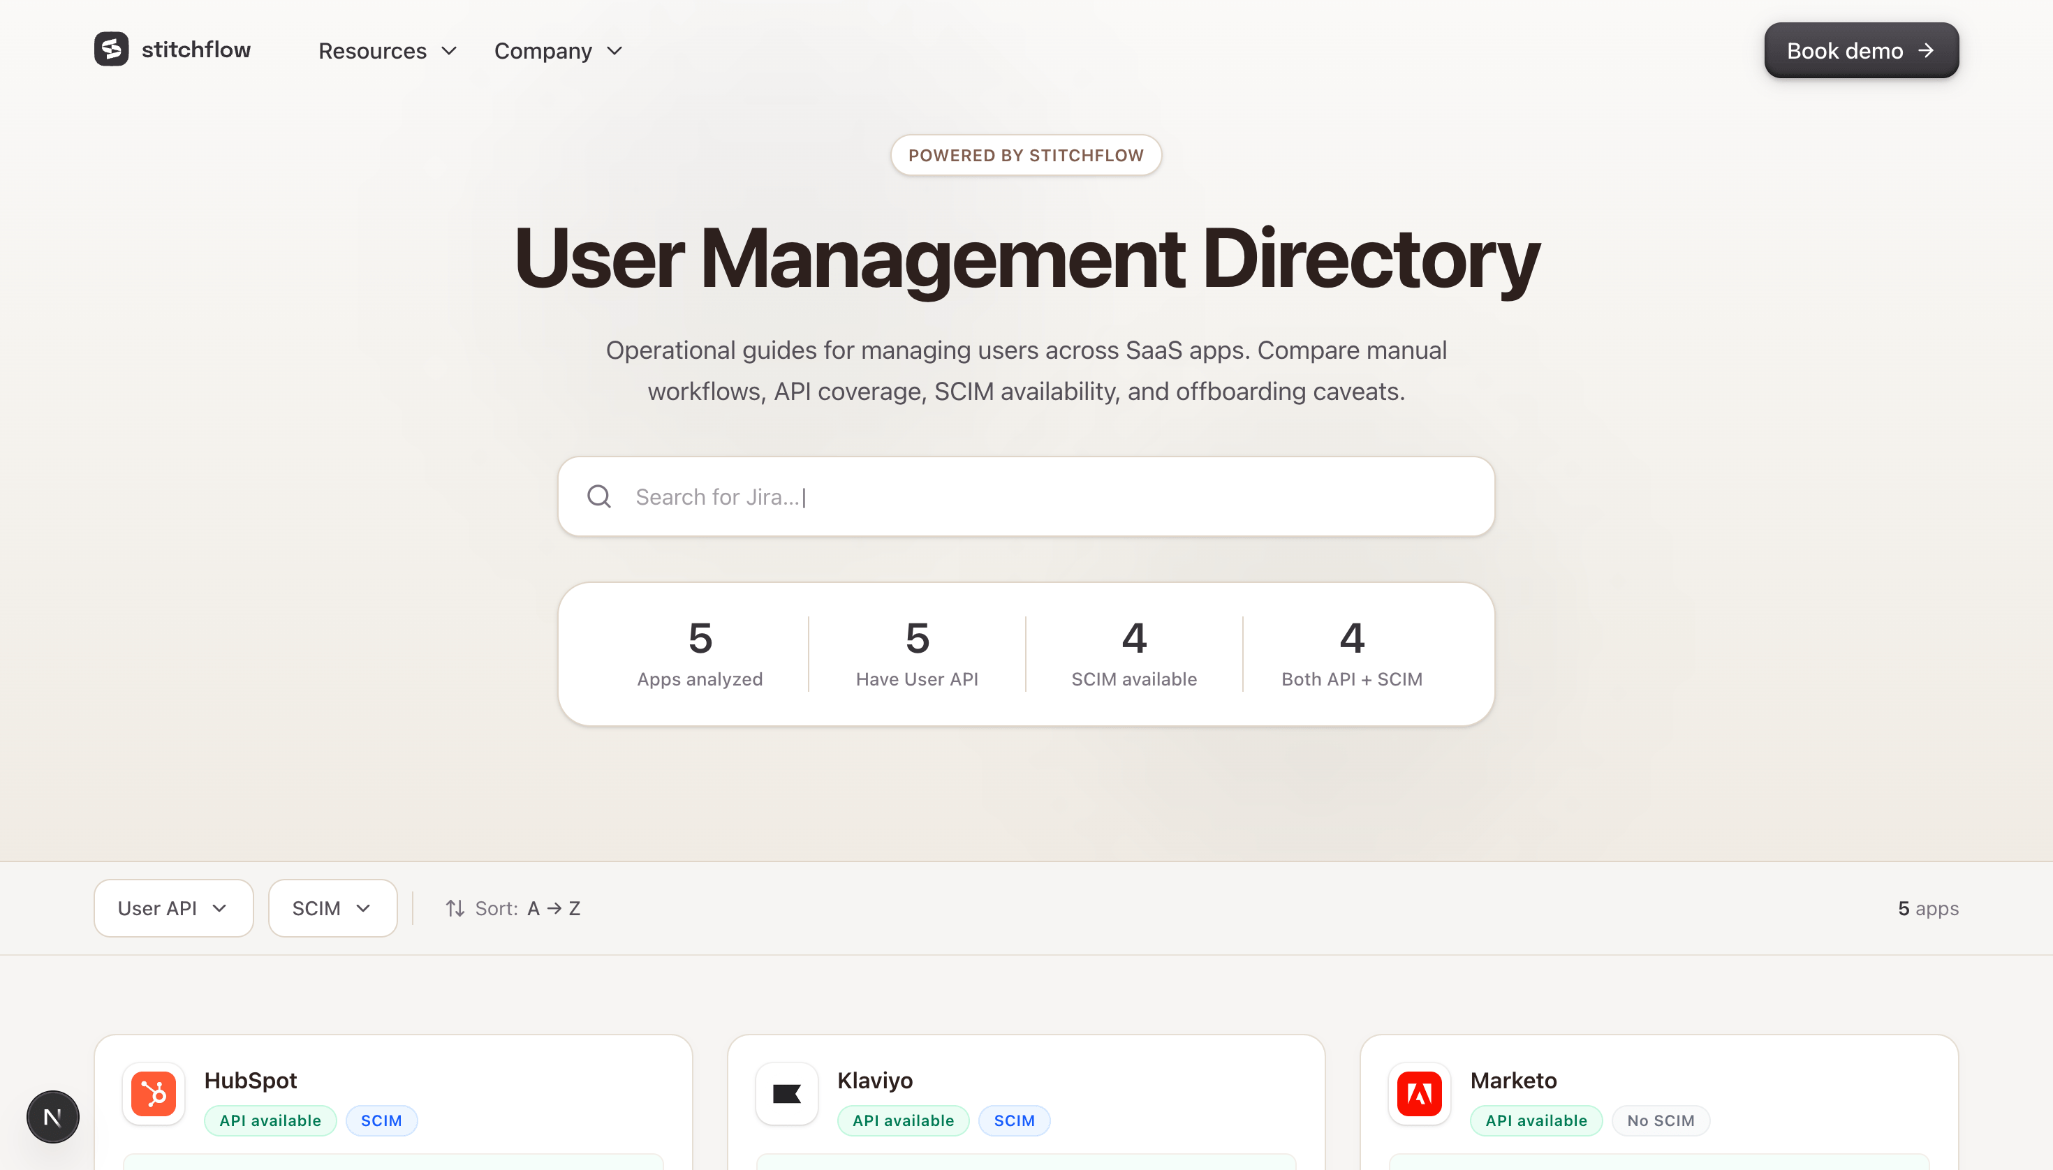2053x1170 pixels.
Task: Click the HubSpot logo icon
Action: click(x=154, y=1094)
